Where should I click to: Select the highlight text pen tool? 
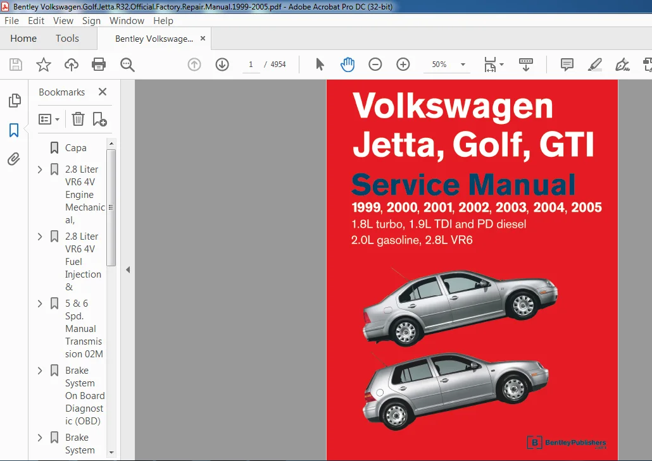594,65
